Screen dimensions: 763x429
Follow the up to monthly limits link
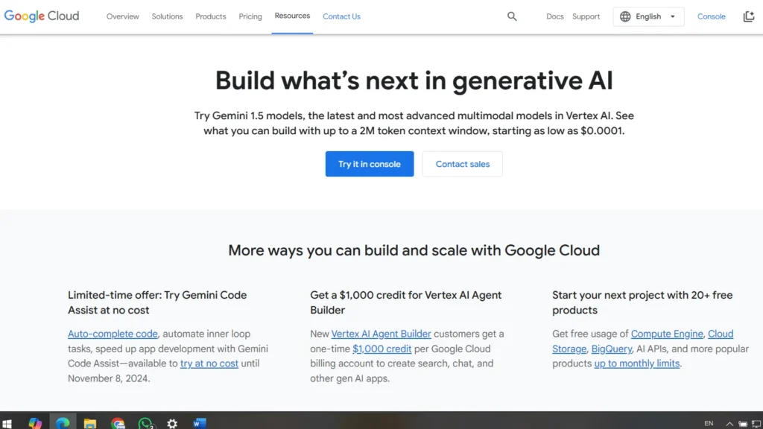pos(636,363)
